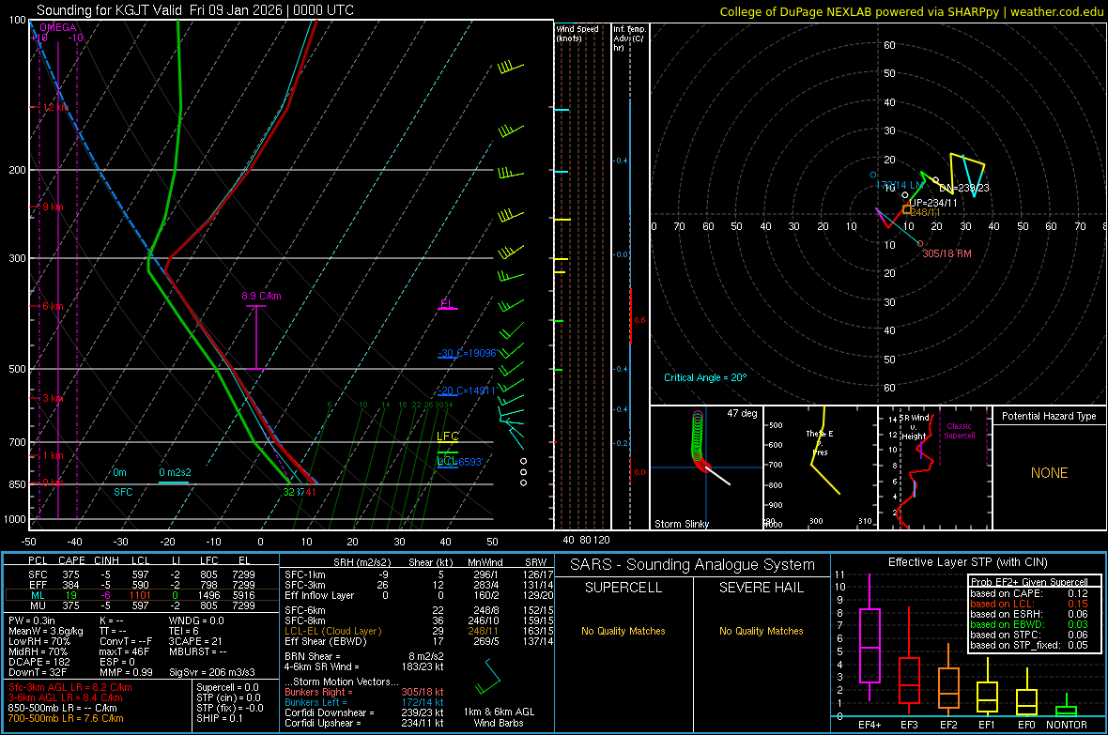Click the SHIP = 0.1 value
The image size is (1108, 735).
click(x=219, y=718)
